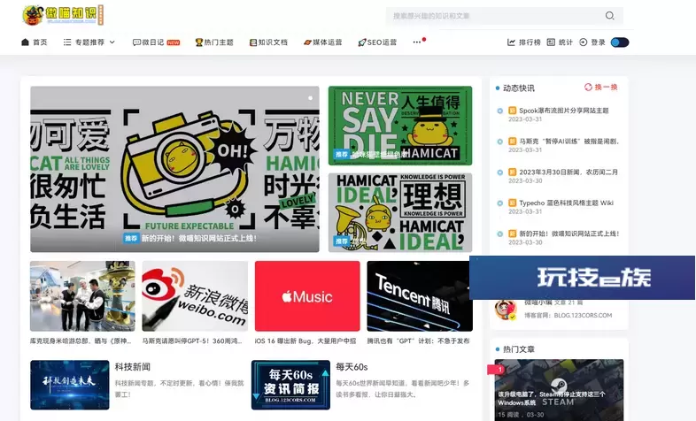The width and height of the screenshot is (696, 421).
Task: Open the NEVER SAY DIE green banner
Action: pos(400,126)
